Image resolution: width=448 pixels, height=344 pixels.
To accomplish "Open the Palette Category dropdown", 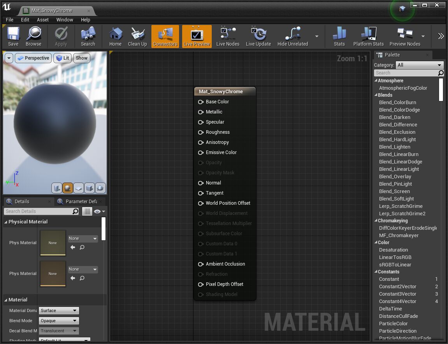I will pyautogui.click(x=420, y=65).
